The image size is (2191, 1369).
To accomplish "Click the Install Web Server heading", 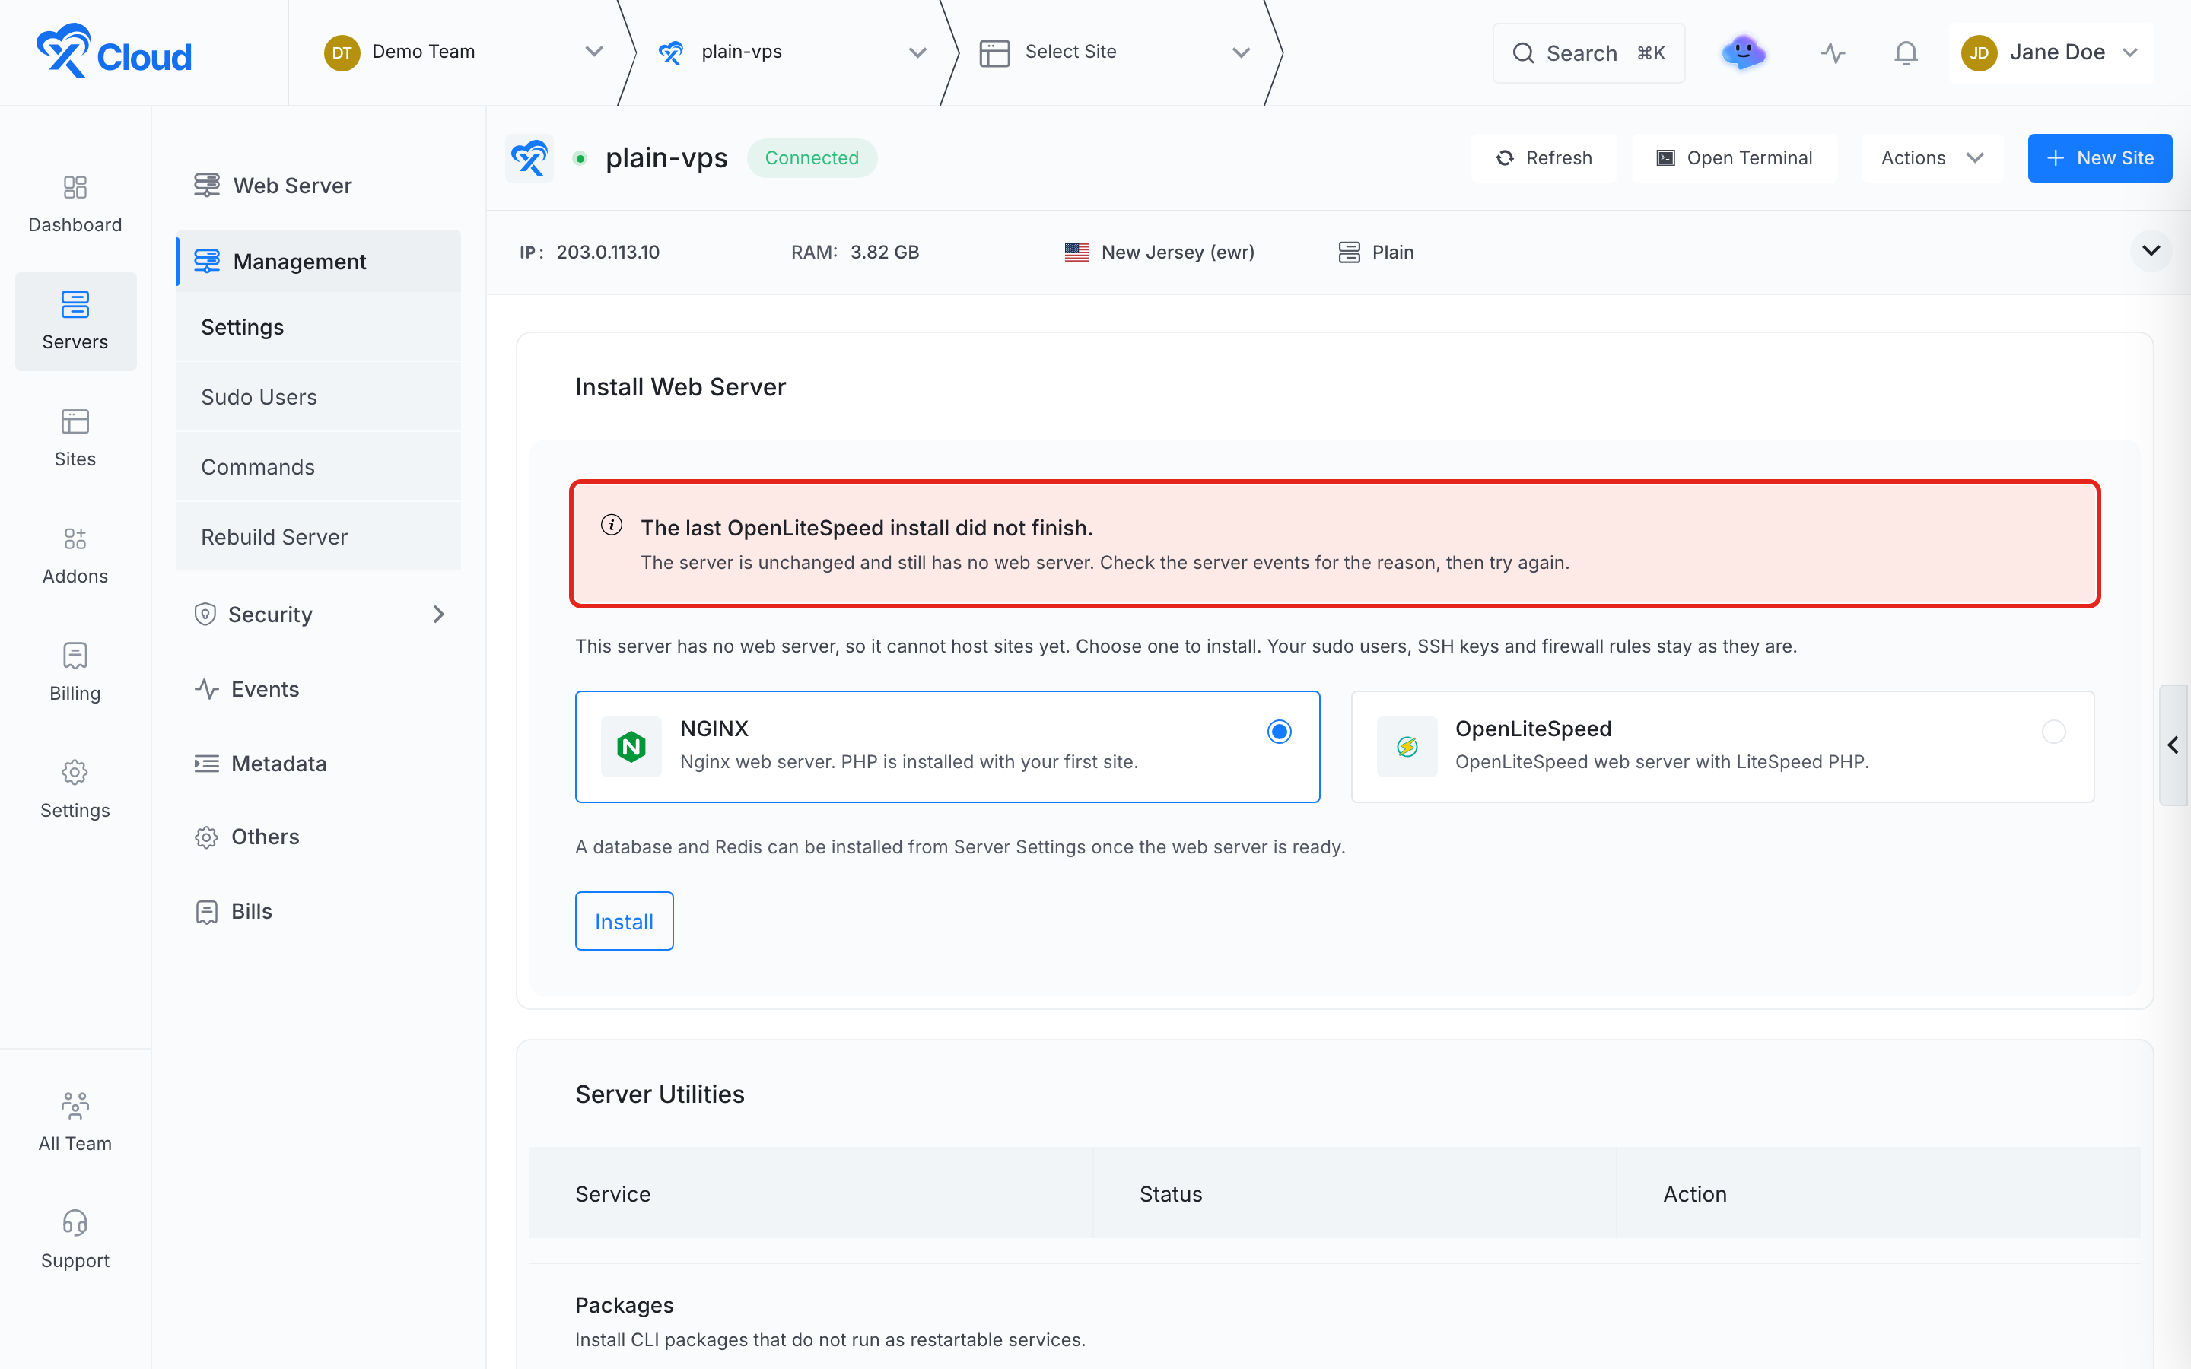I will tap(681, 388).
